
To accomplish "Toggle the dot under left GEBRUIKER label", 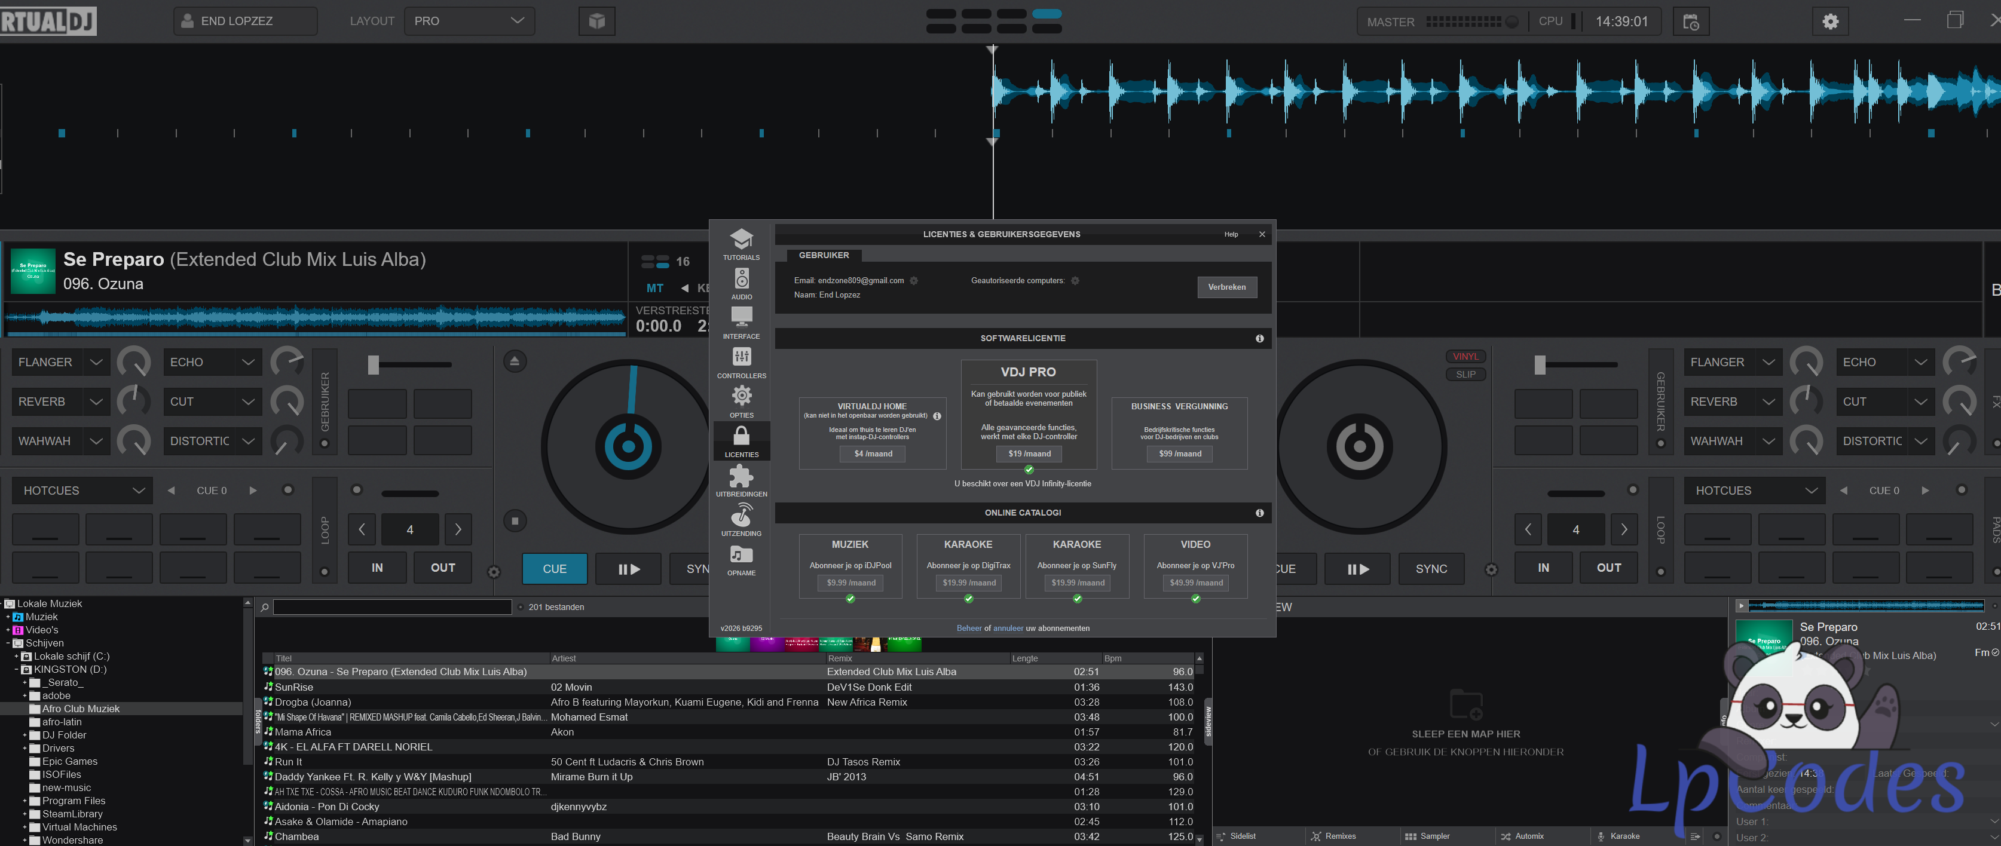I will pos(325,443).
